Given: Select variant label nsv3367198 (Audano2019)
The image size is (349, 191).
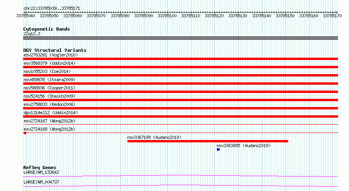Looking at the screenshot, I should click(154, 137).
